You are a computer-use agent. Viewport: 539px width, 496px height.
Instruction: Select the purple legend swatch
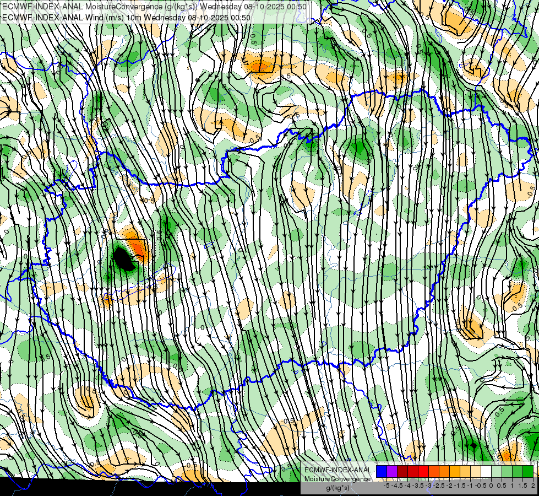tap(392, 472)
